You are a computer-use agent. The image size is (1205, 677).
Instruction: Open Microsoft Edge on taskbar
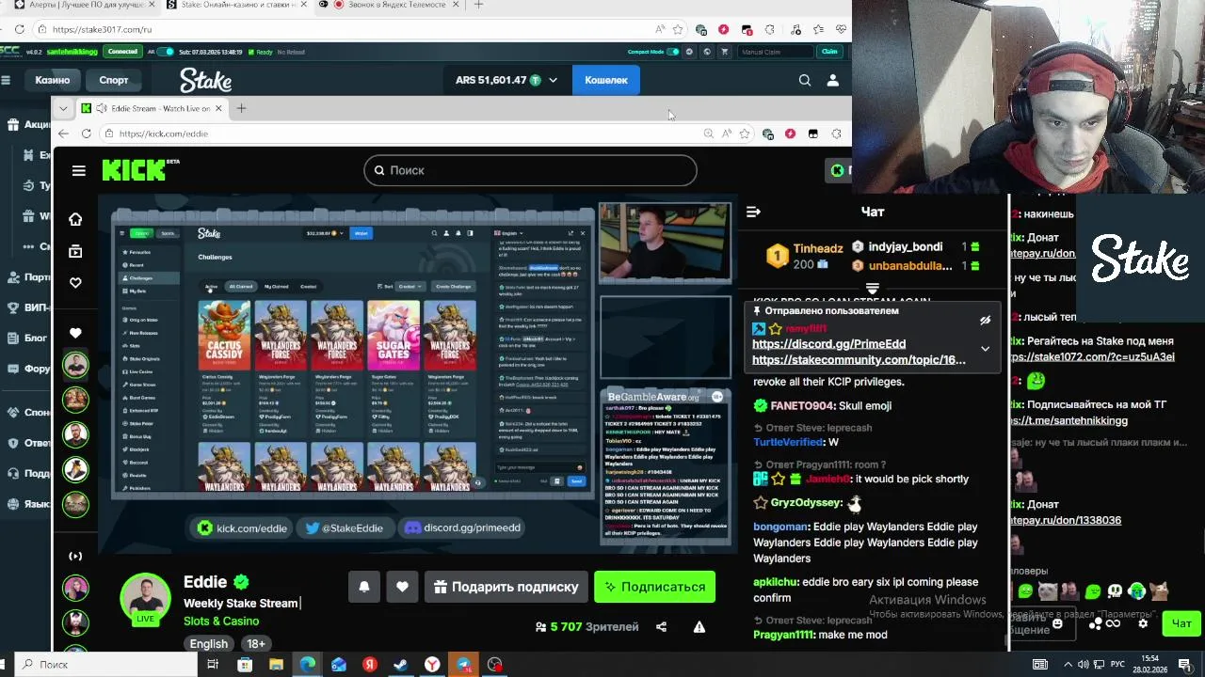307,665
